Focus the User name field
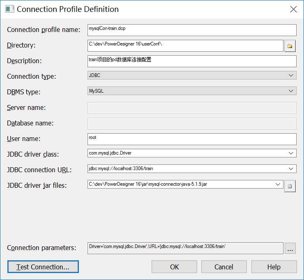304x280 pixels. (x=192, y=139)
